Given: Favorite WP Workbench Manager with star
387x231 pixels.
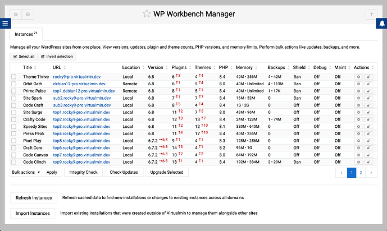Looking at the screenshot, I should coord(147,13).
